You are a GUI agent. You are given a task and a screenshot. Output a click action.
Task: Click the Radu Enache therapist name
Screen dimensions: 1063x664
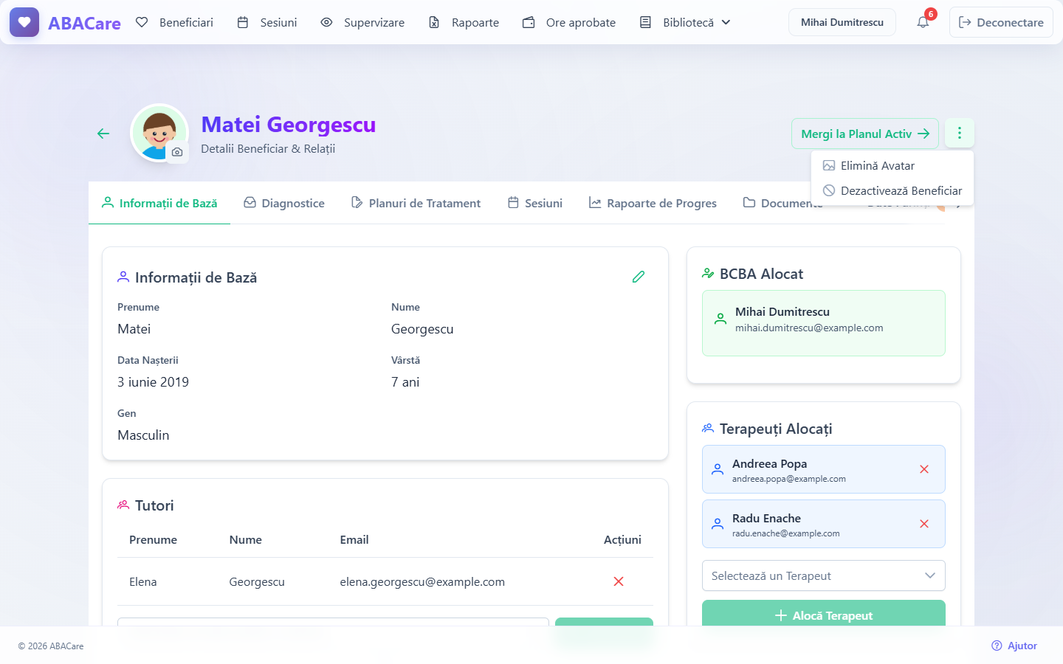(x=766, y=518)
